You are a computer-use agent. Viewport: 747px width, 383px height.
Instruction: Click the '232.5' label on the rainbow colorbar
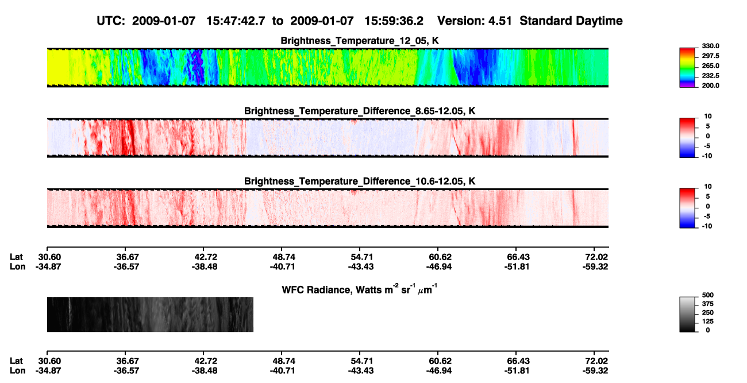711,76
